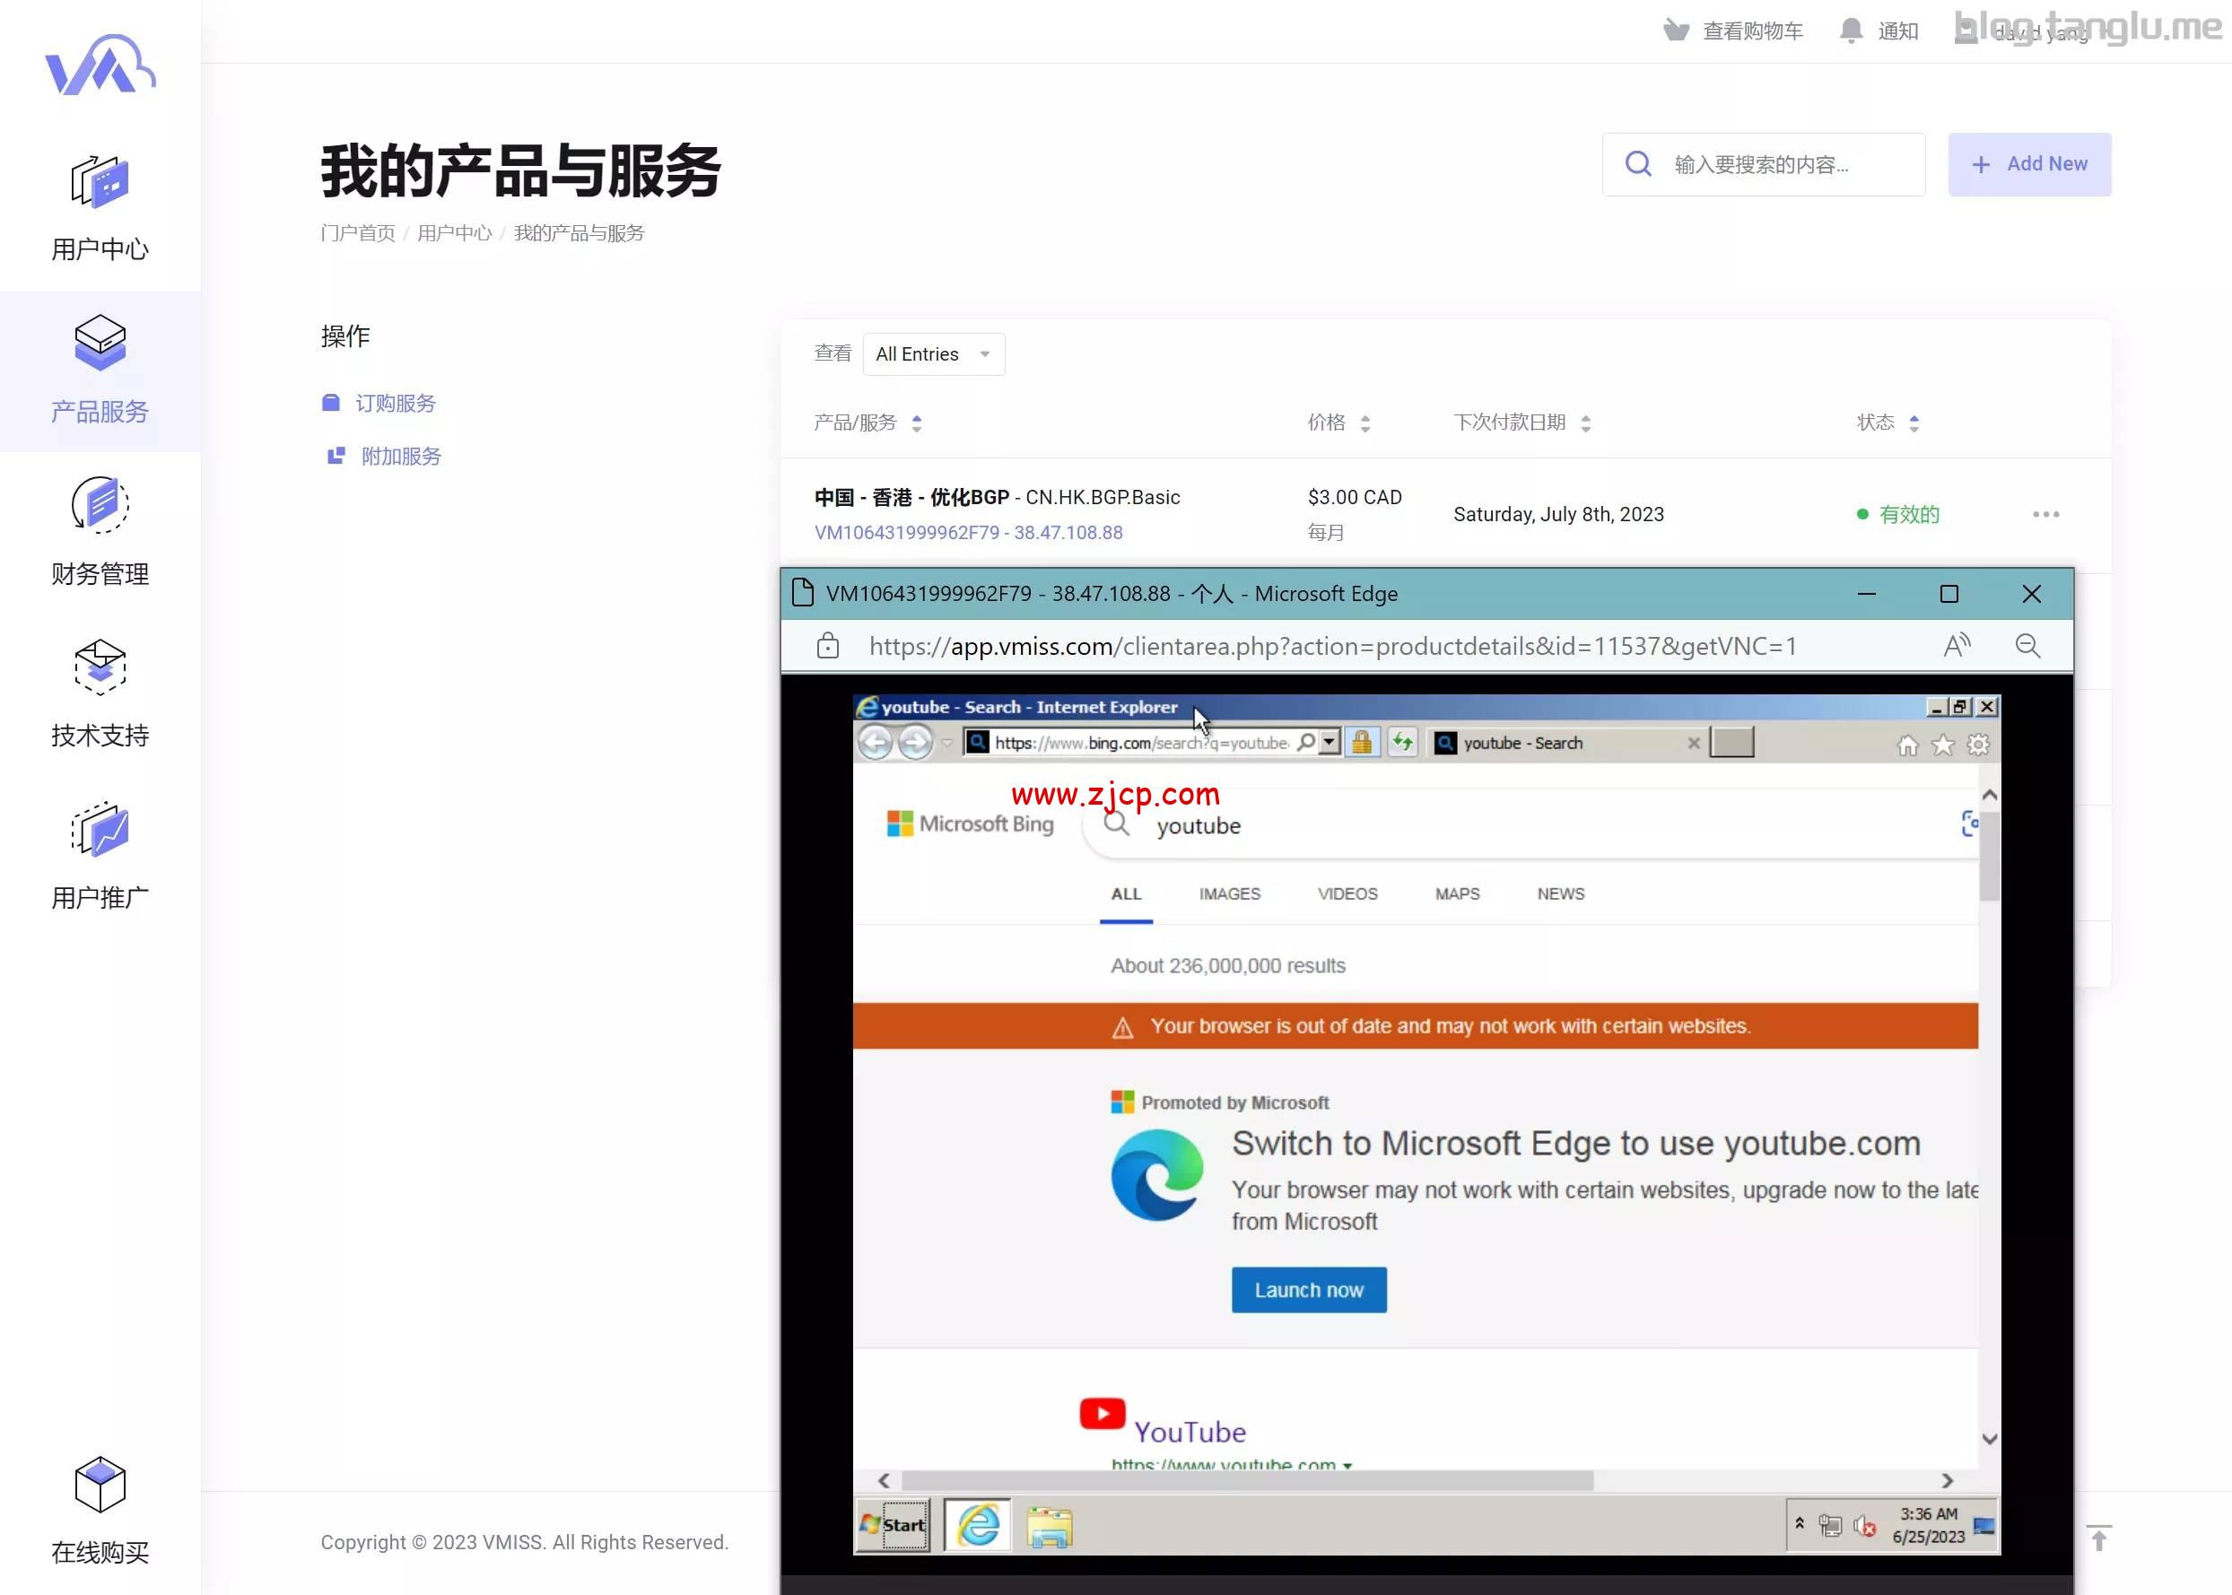The image size is (2232, 1595).
Task: Open the three-dot menu for CN.HK.BGP.Basic
Action: 2045,514
